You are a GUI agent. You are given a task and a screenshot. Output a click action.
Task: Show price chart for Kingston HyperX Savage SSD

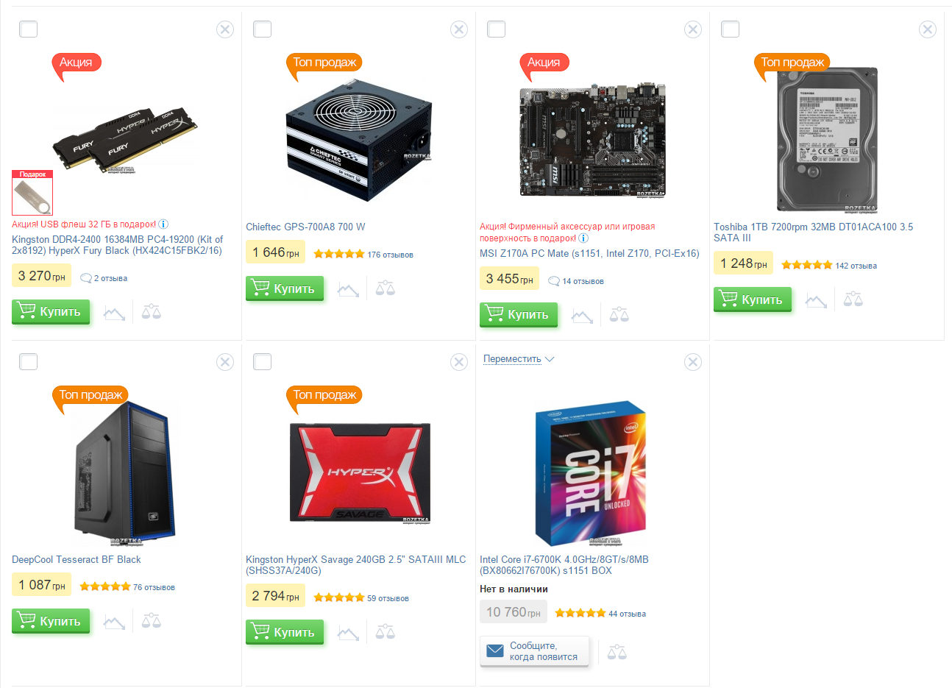click(348, 632)
